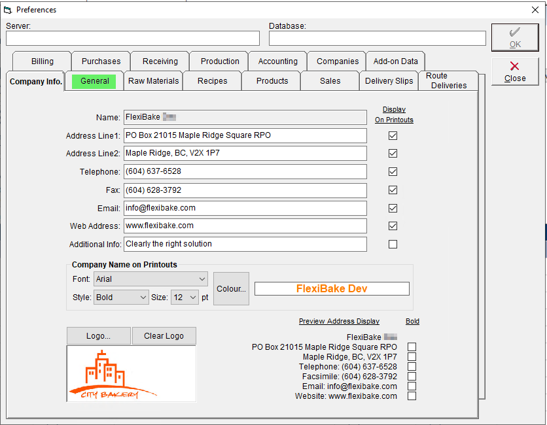Open the Delivery Slips tab
This screenshot has width=547, height=425.
389,81
